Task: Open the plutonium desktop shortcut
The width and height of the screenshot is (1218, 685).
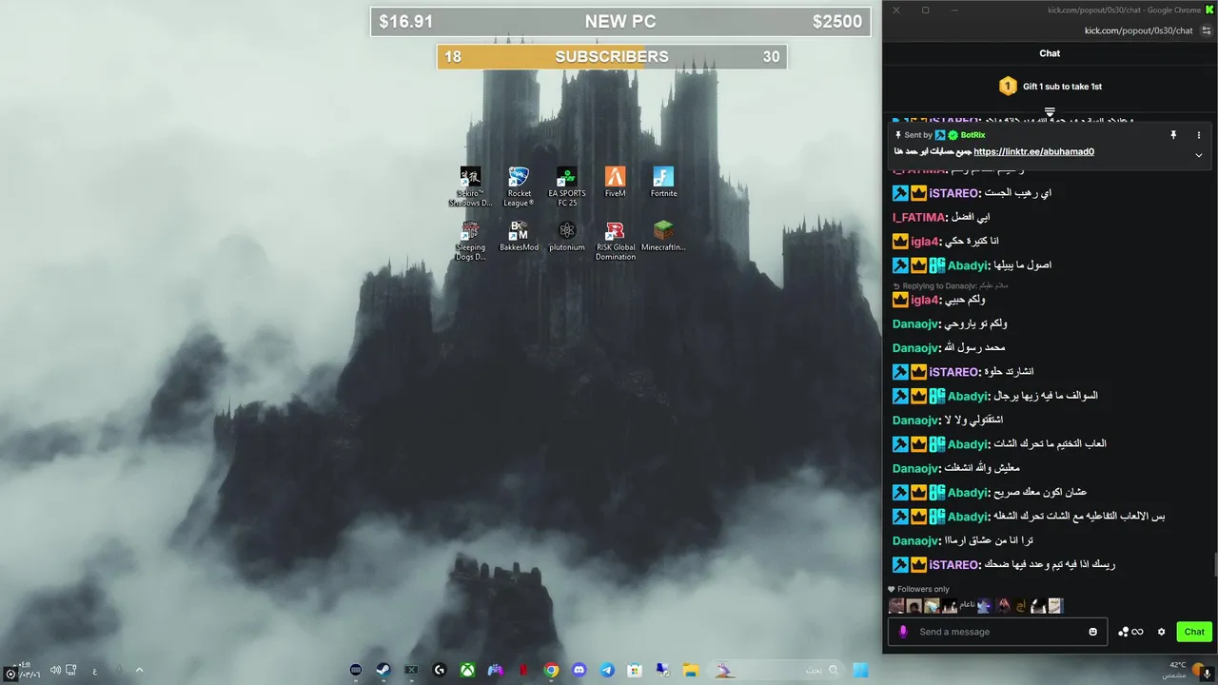Action: [x=567, y=236]
